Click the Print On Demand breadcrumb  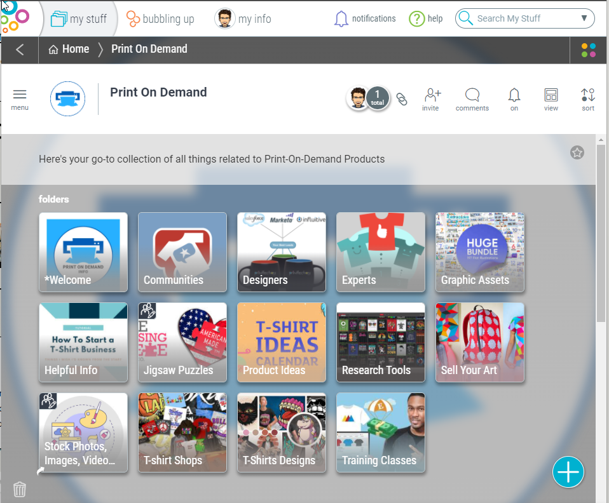click(x=149, y=49)
